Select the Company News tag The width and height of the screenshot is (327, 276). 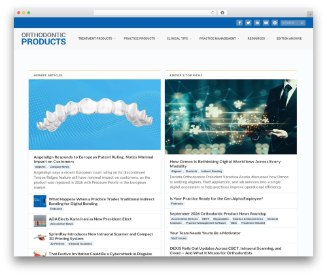pyautogui.click(x=60, y=167)
